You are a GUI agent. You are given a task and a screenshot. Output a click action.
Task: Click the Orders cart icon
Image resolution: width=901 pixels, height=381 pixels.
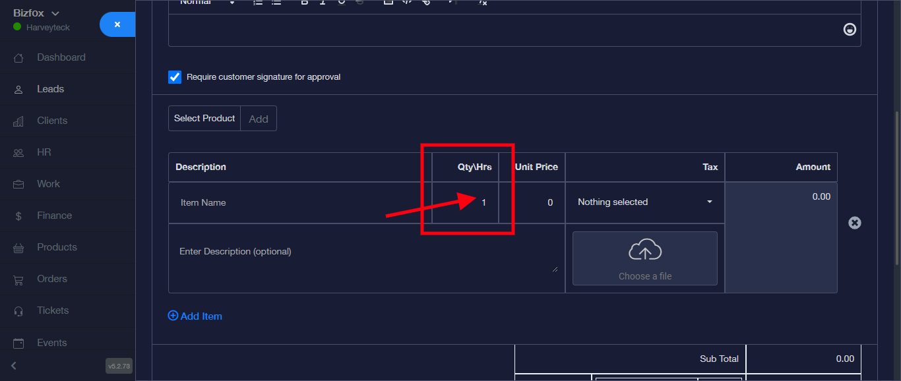pos(18,279)
